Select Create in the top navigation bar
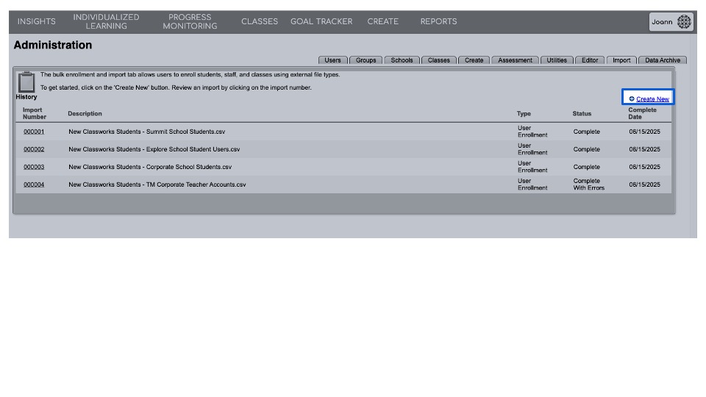This screenshot has height=397, width=706. tap(382, 21)
